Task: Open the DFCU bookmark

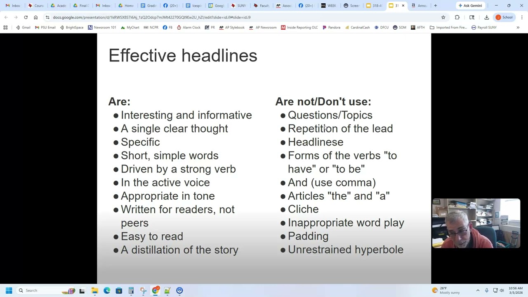Action: [x=381, y=27]
